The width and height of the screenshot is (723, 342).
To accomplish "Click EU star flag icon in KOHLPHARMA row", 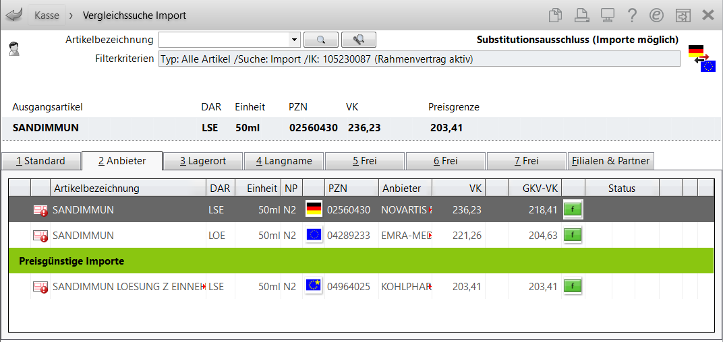I will [314, 285].
